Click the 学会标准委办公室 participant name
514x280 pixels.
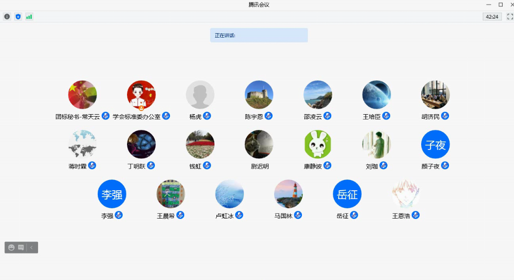tap(136, 117)
